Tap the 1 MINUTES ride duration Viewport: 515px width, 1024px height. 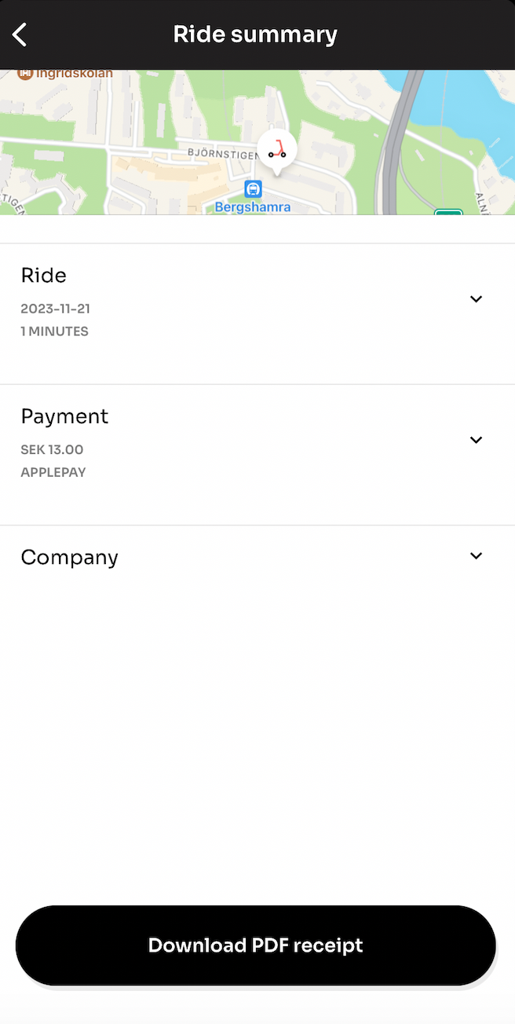54,331
